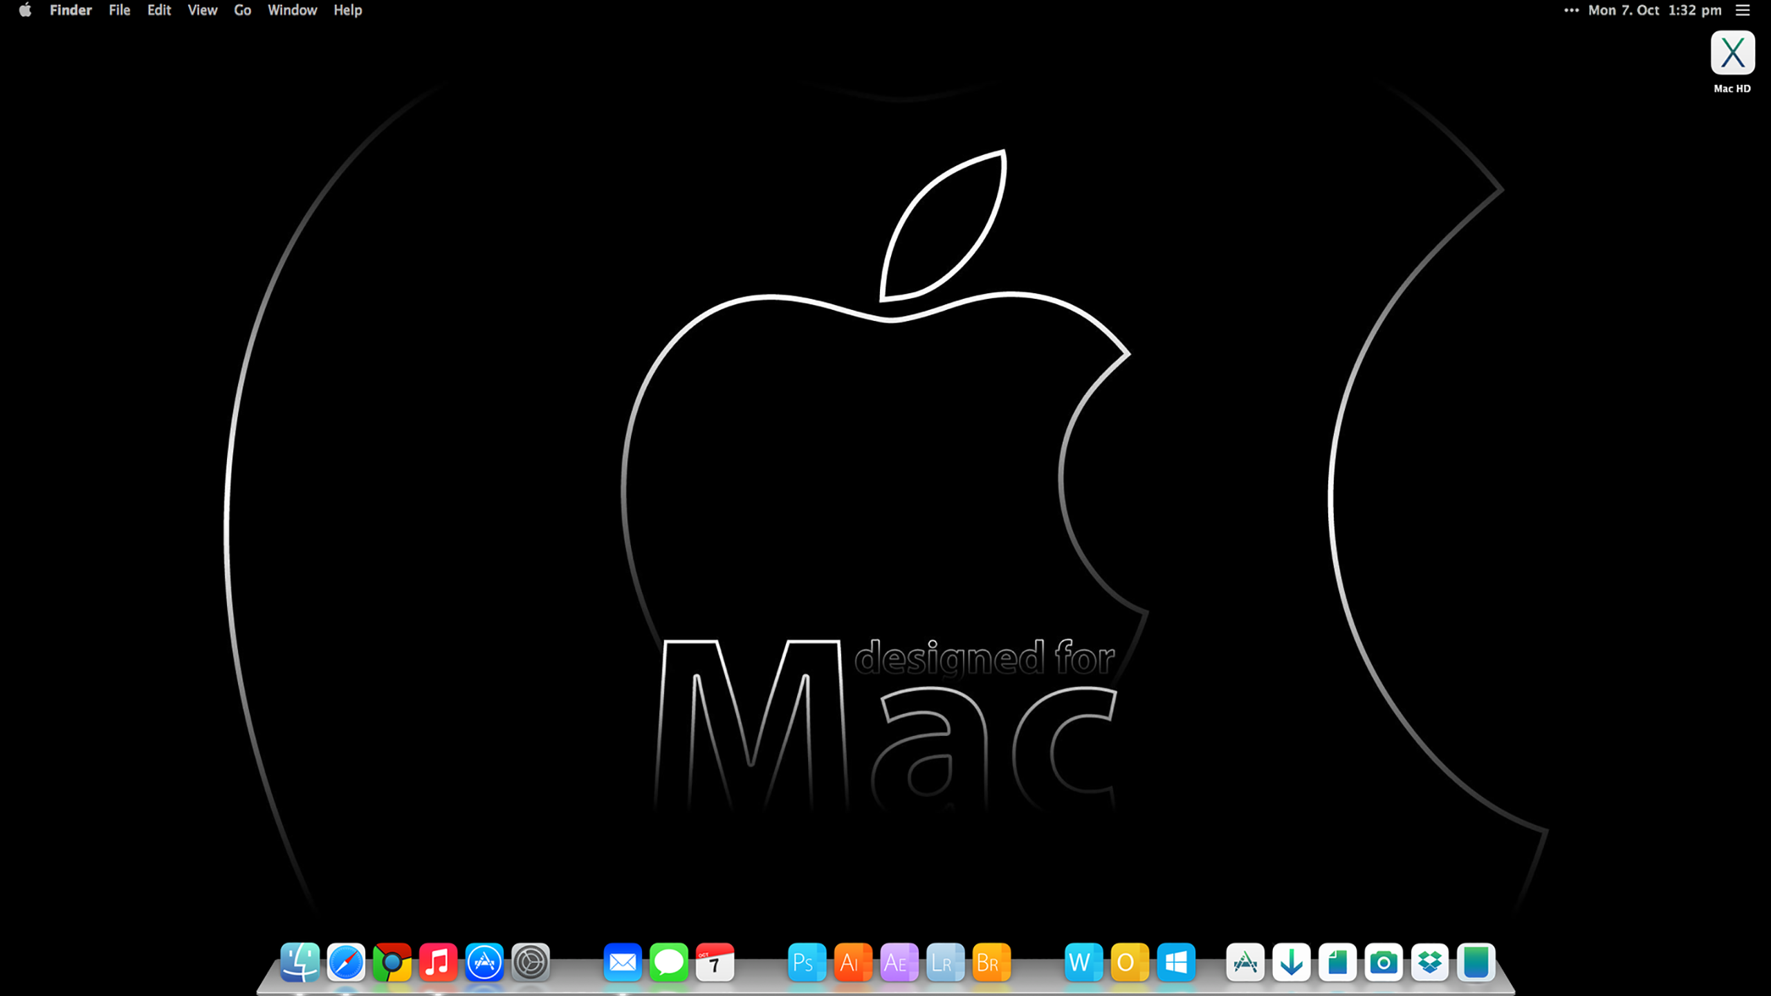Open the white Applications folder icon

pos(1245,962)
